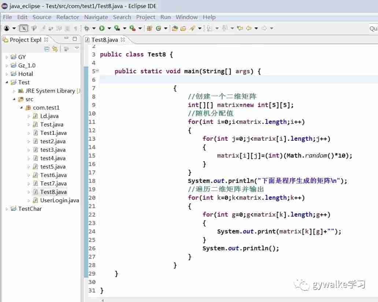Image resolution: width=378 pixels, height=302 pixels.
Task: Open the New wizard dropdown arrow
Action: click(x=14, y=28)
